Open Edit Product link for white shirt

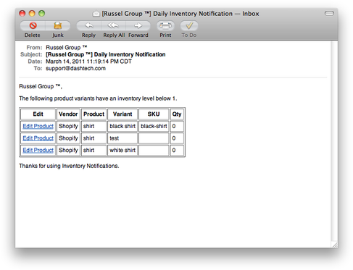[38, 150]
